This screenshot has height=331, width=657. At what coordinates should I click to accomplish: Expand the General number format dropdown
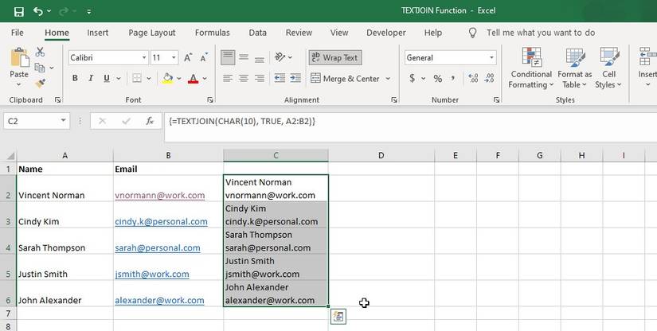tap(491, 58)
